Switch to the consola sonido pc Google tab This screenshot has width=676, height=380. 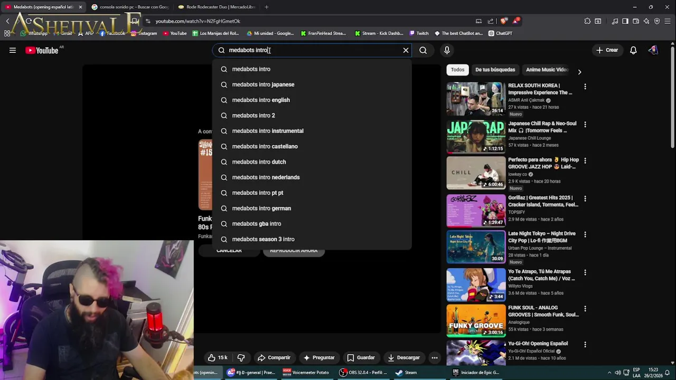(130, 7)
